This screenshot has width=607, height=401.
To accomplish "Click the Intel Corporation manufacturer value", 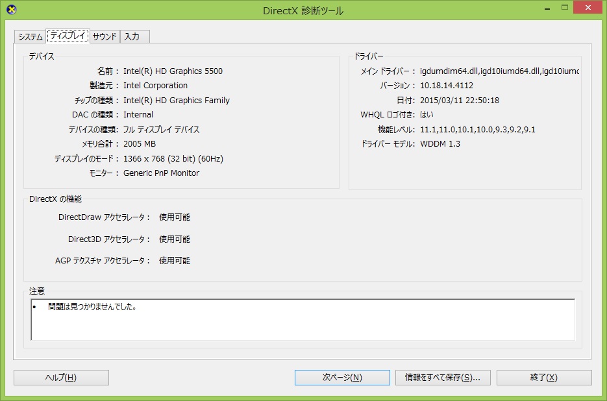I will (155, 86).
